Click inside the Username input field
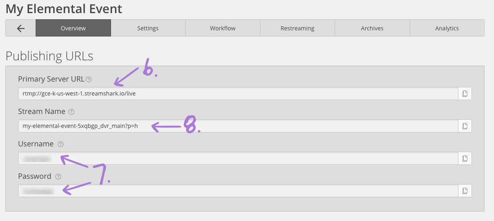Screen dimensions: 494x221 tap(238, 158)
